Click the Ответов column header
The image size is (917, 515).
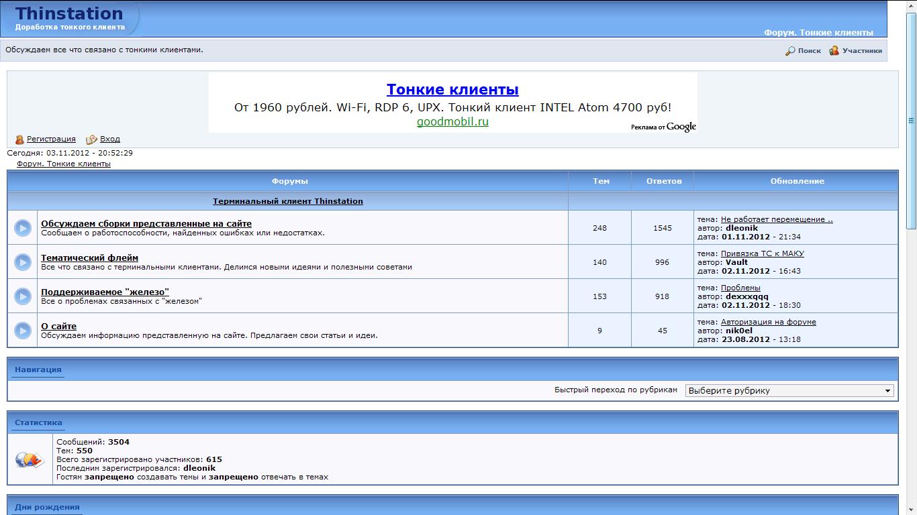coord(664,181)
